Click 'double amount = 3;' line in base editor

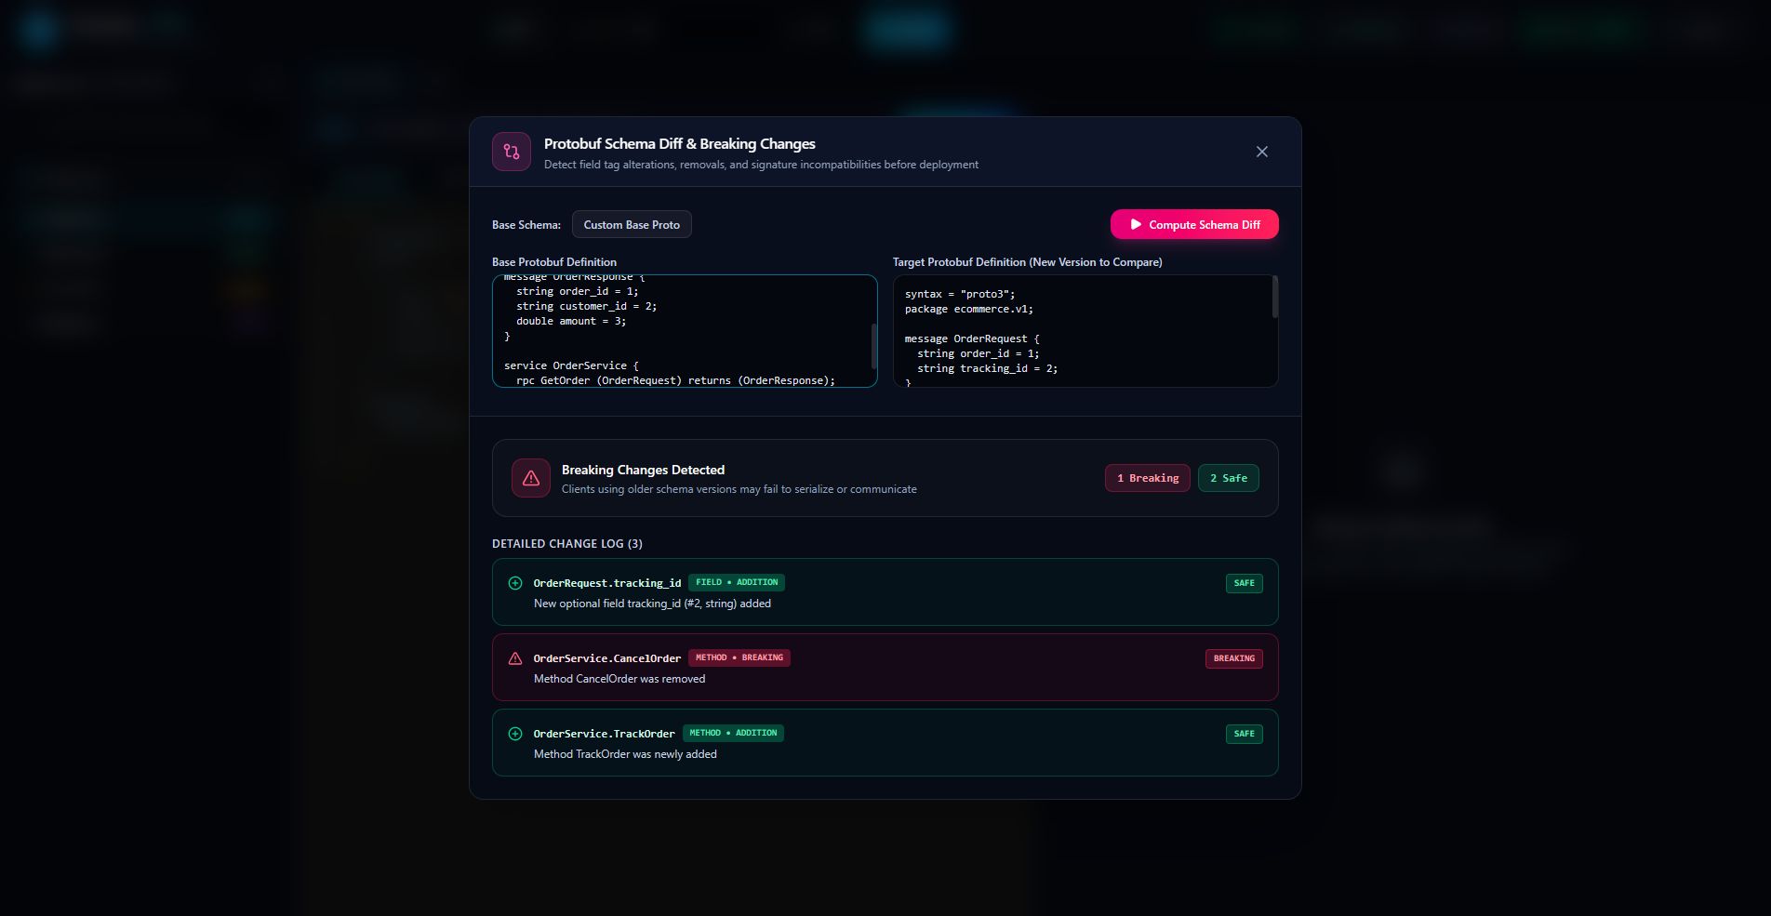[571, 321]
